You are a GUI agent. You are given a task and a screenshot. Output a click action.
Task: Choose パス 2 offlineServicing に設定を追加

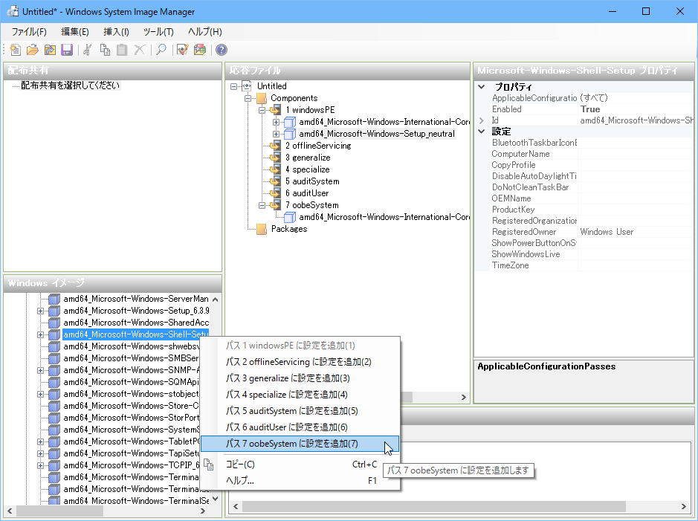pos(300,362)
